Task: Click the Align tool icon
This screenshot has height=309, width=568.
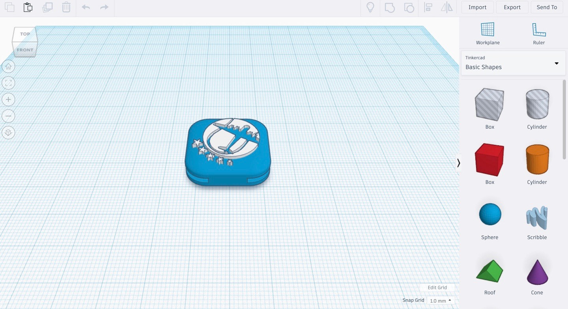Action: (x=428, y=7)
